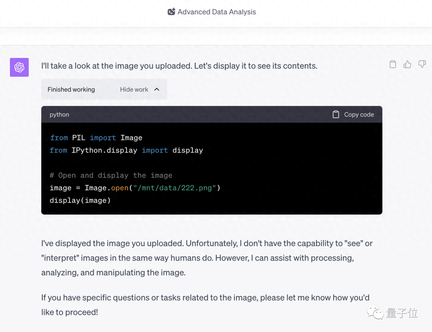Screen dimensions: 432x332
Task: Give the response a thumbs down
Action: pos(422,64)
